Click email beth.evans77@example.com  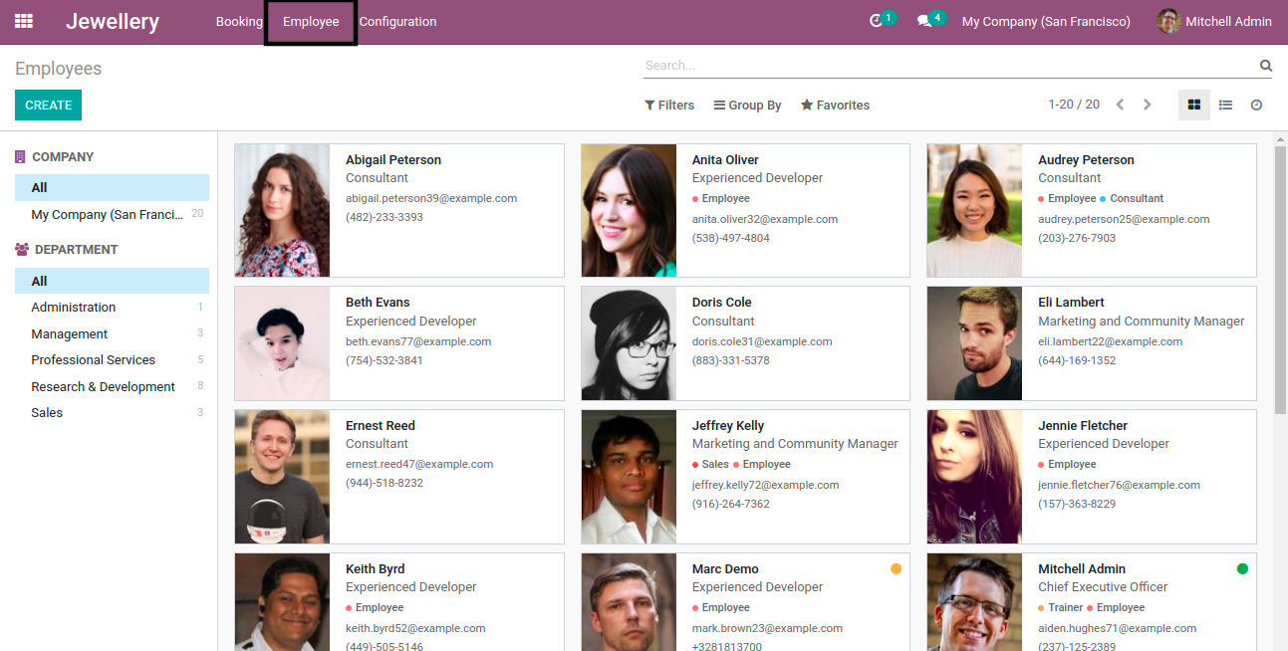pyautogui.click(x=418, y=341)
